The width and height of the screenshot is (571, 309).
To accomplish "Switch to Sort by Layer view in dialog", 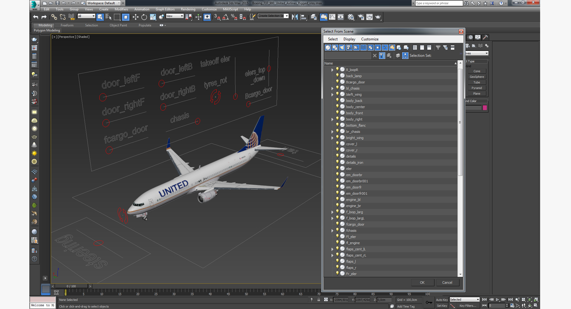I will pos(398,56).
